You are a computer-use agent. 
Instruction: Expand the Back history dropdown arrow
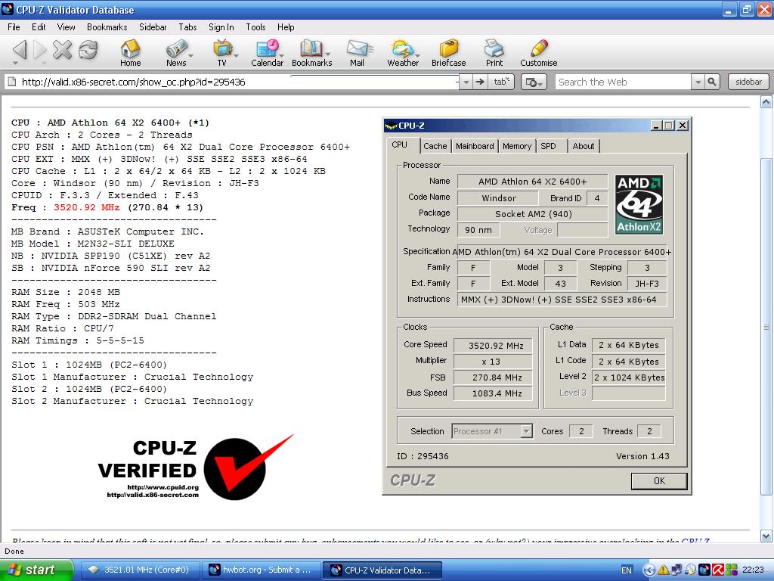click(15, 64)
